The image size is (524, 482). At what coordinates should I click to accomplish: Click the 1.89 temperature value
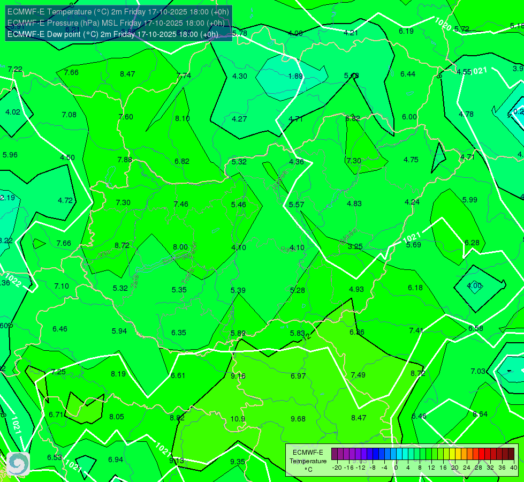point(295,76)
